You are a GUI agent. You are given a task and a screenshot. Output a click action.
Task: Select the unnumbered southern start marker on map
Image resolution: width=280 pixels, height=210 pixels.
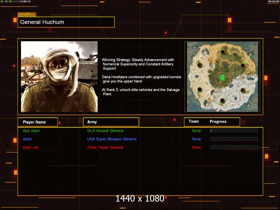[222, 101]
